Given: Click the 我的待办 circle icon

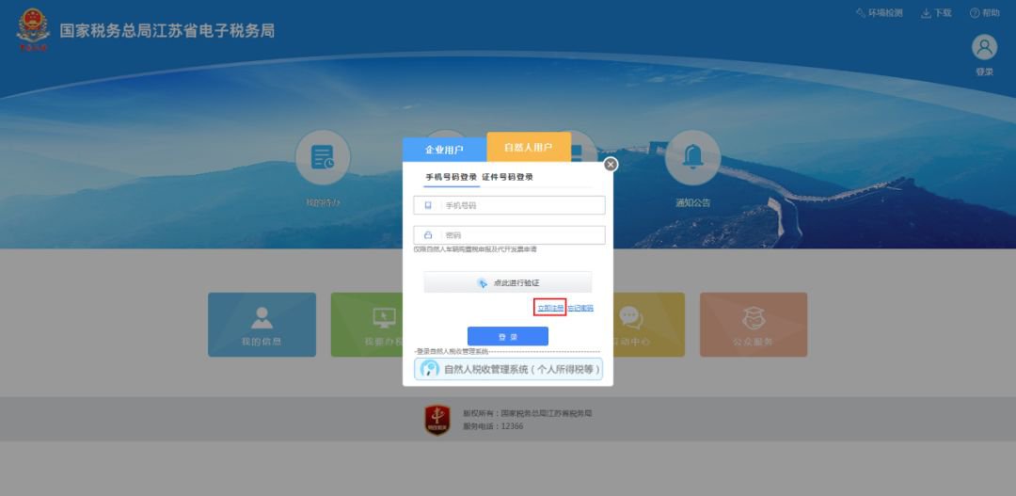Looking at the screenshot, I should [x=323, y=157].
